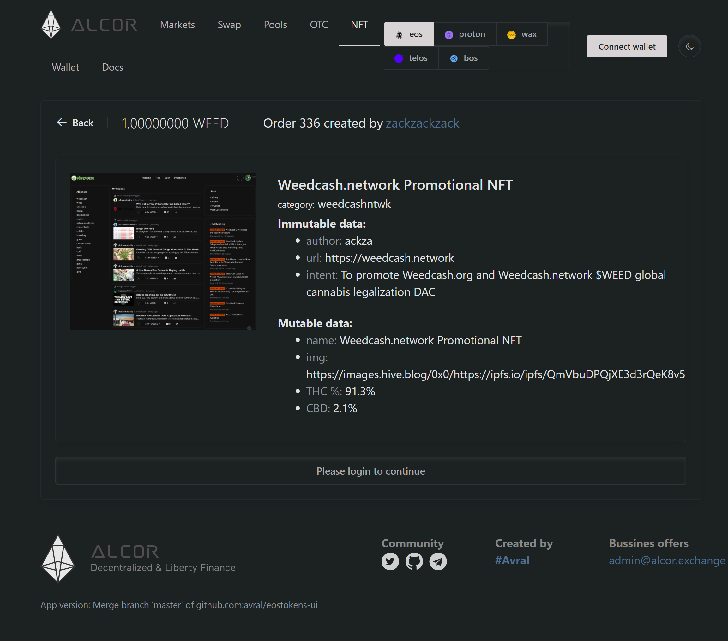Toggle dark mode moon icon
Screen dimensions: 728x641
click(x=689, y=46)
